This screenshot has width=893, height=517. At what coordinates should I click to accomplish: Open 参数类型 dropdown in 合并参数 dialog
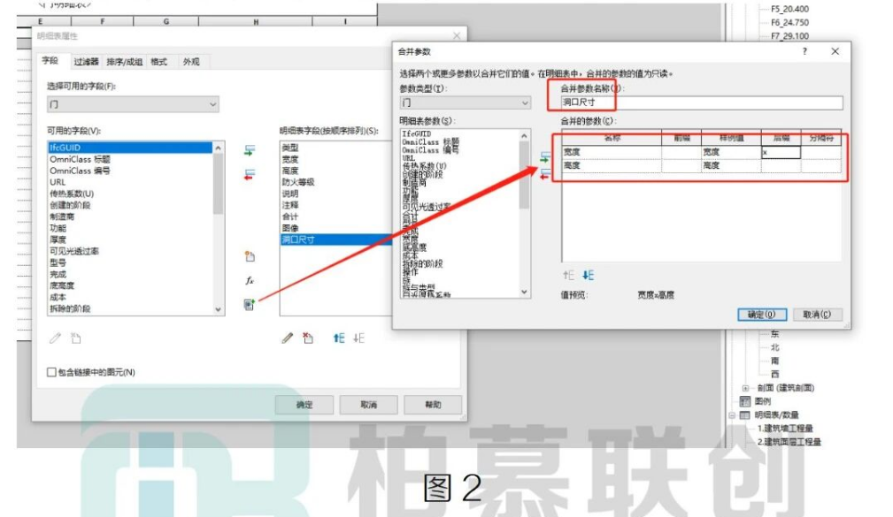pos(466,103)
